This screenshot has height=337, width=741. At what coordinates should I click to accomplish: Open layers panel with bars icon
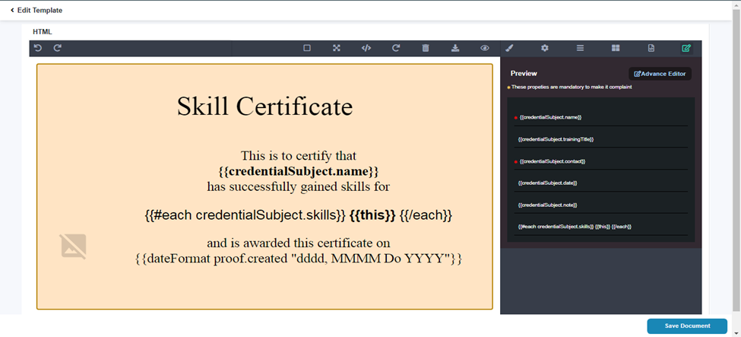pos(581,48)
